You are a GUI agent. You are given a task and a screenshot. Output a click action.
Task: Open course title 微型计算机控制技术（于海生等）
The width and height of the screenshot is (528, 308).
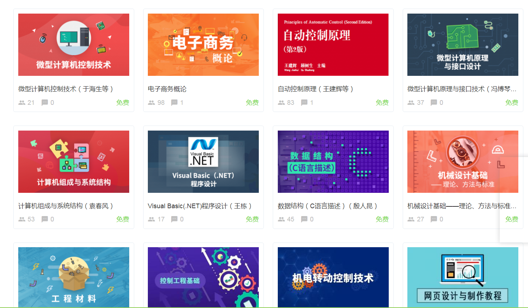coord(66,89)
